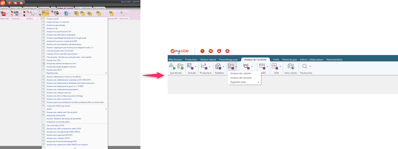This screenshot has height=149, width=398.
Task: Expand the Recherches dropdown arrow in new ribbon
Action: tap(310, 67)
